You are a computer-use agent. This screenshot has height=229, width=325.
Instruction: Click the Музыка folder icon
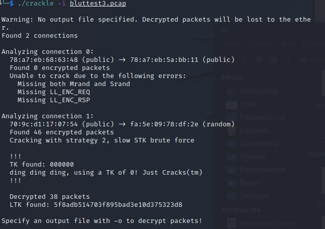click(232, 157)
